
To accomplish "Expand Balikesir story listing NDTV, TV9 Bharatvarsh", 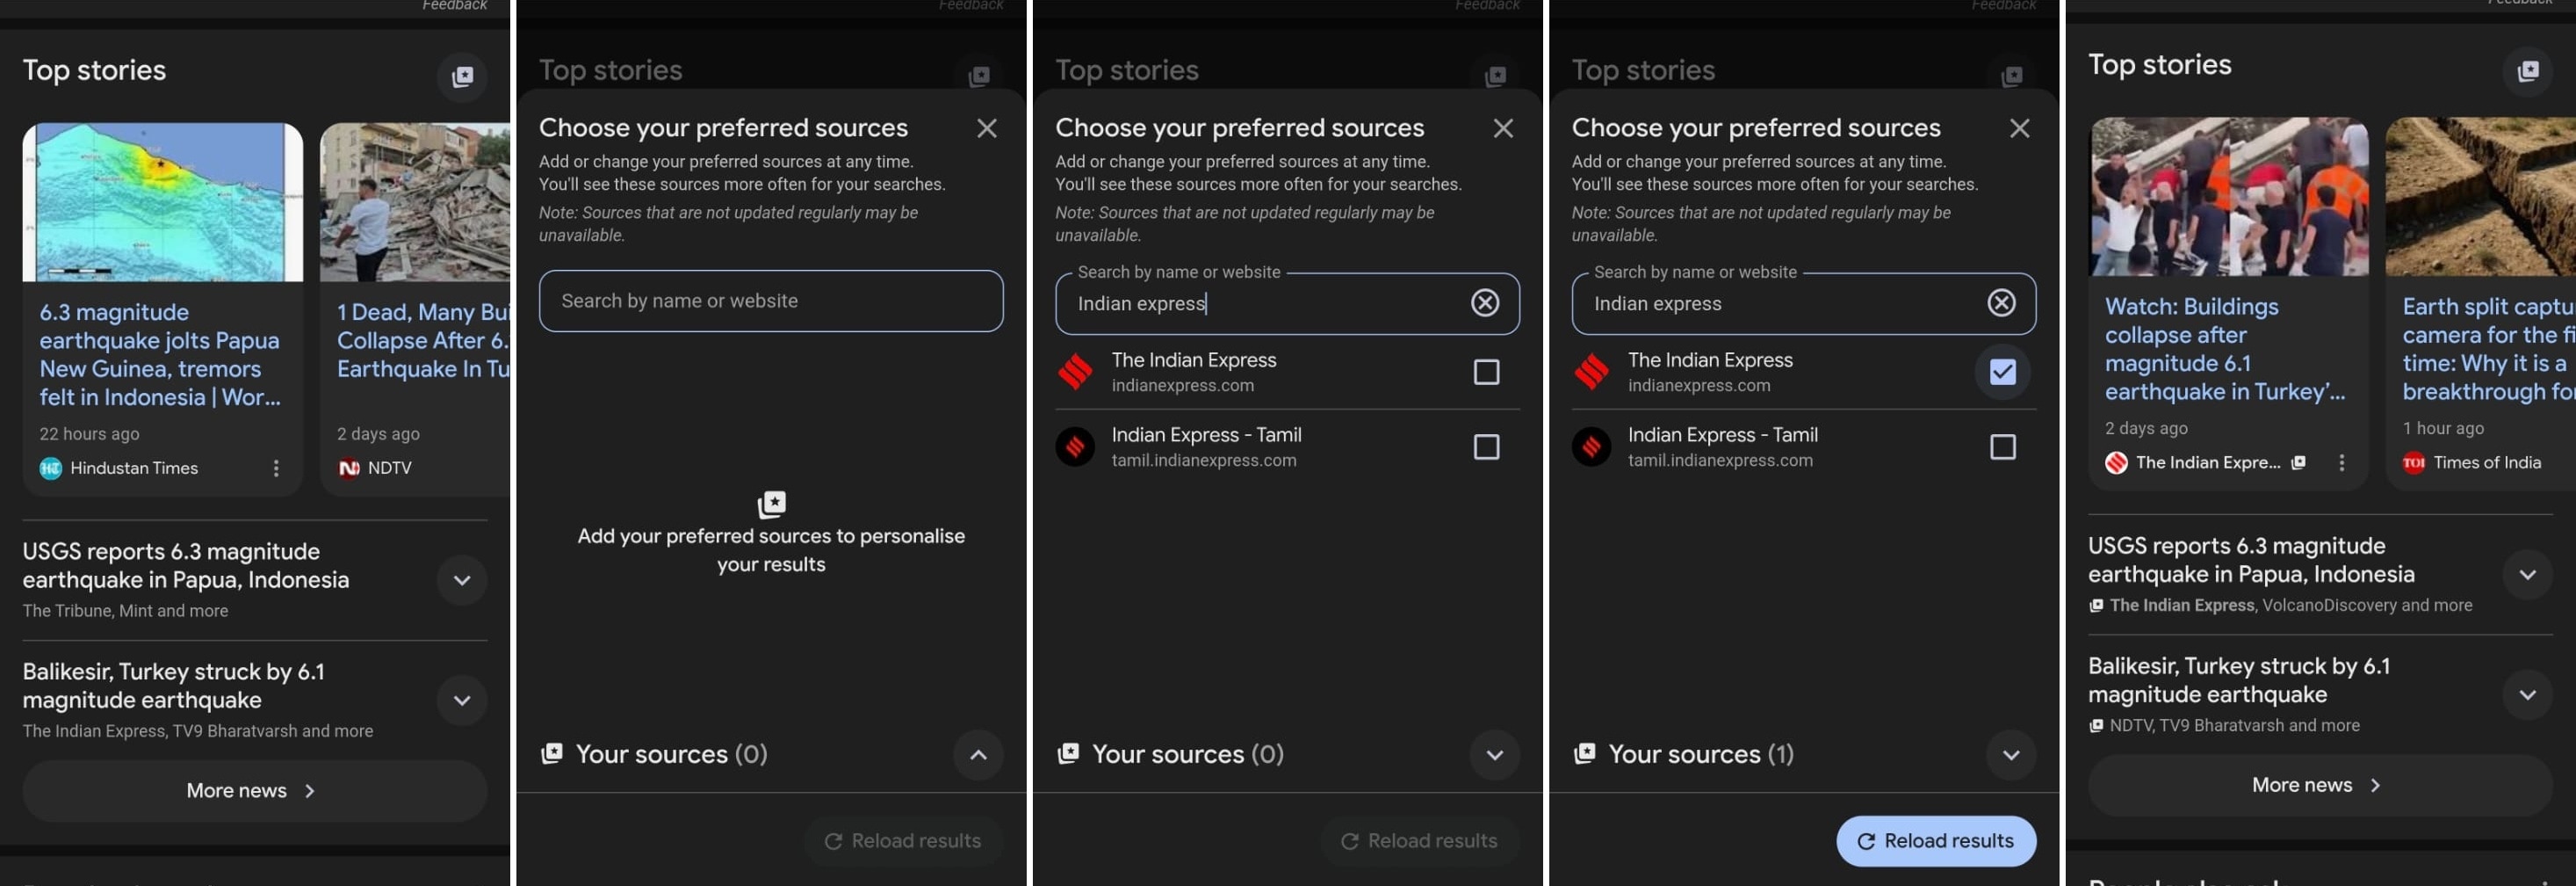I will pos(2527,694).
